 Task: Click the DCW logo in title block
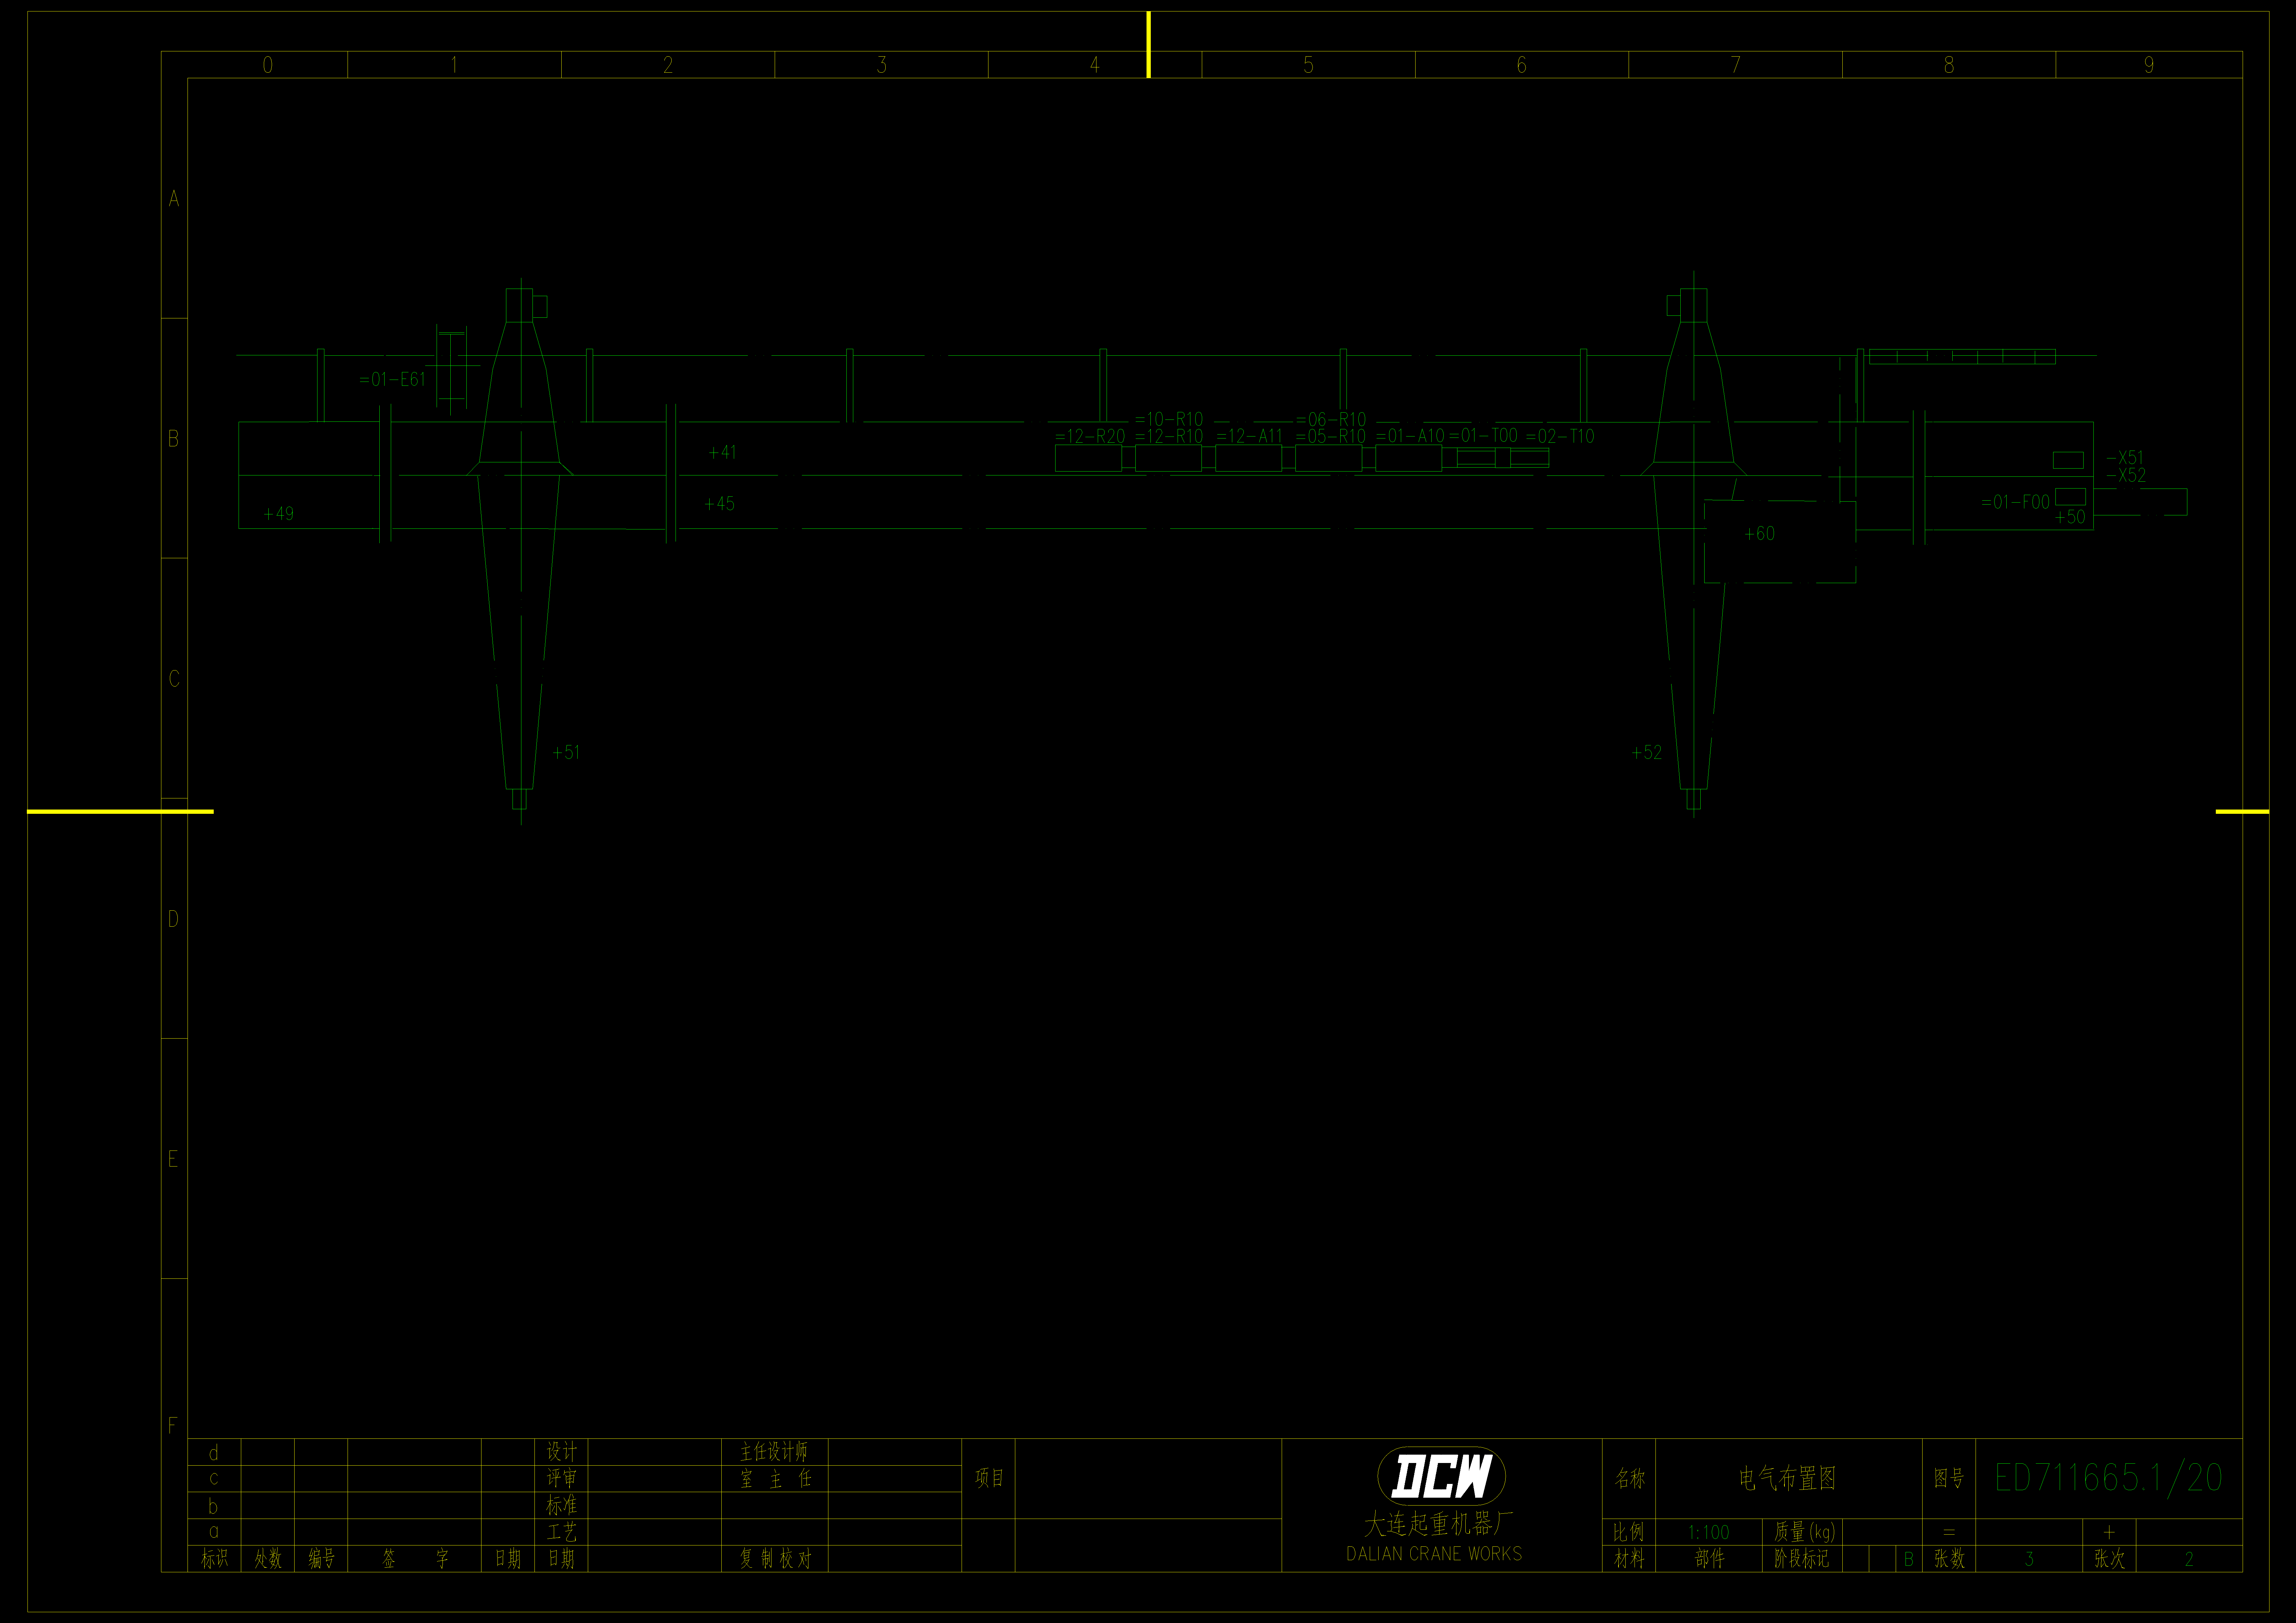coord(1441,1476)
